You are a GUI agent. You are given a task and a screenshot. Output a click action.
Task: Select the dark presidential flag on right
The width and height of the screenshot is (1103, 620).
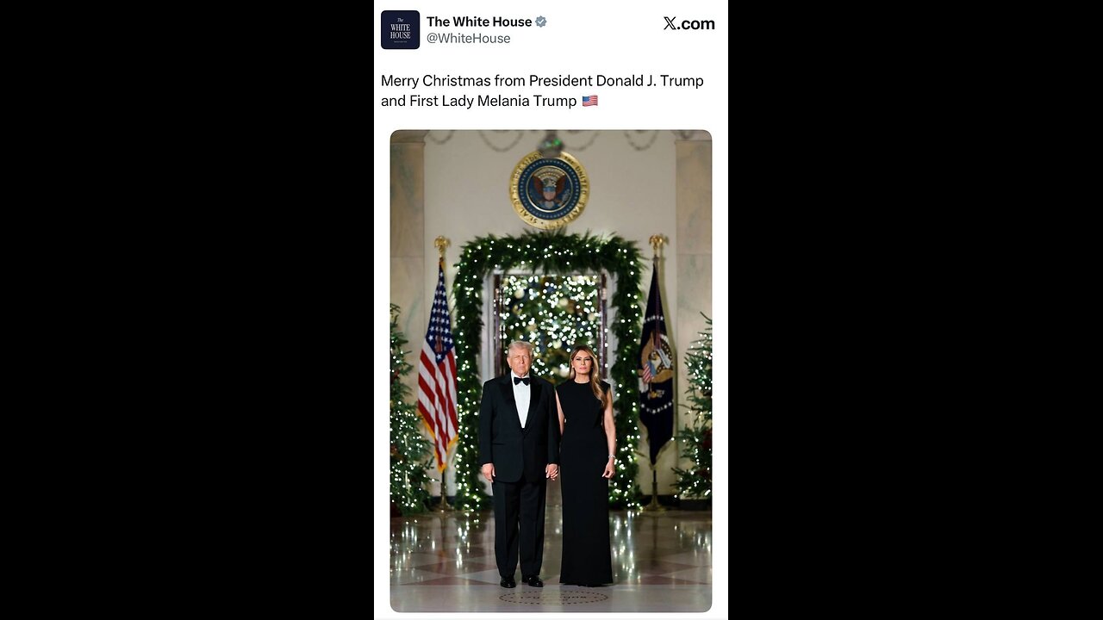tap(656, 362)
